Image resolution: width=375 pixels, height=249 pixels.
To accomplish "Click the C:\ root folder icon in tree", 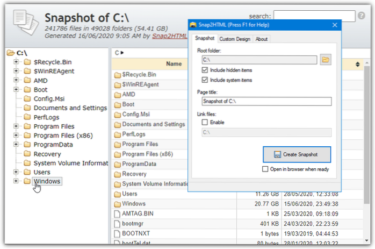I will tap(10, 53).
